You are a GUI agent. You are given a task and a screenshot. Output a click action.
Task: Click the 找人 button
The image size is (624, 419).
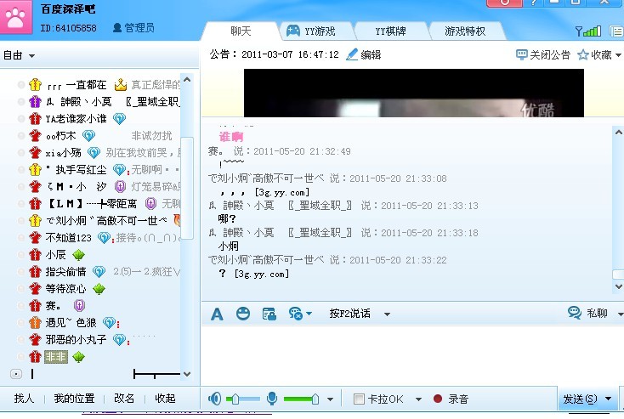click(24, 399)
